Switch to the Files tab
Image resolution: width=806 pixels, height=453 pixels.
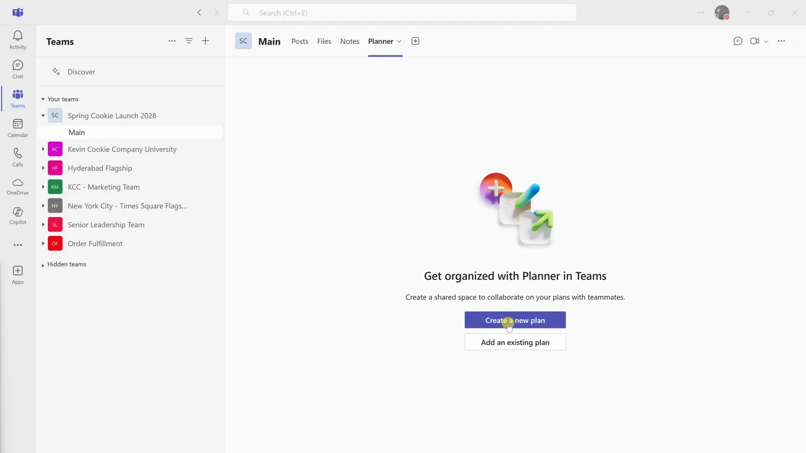(x=324, y=41)
